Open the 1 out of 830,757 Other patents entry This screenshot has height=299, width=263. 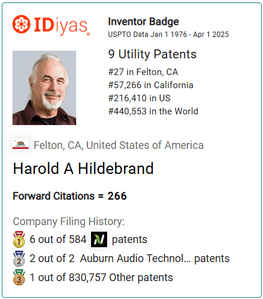coord(101,278)
